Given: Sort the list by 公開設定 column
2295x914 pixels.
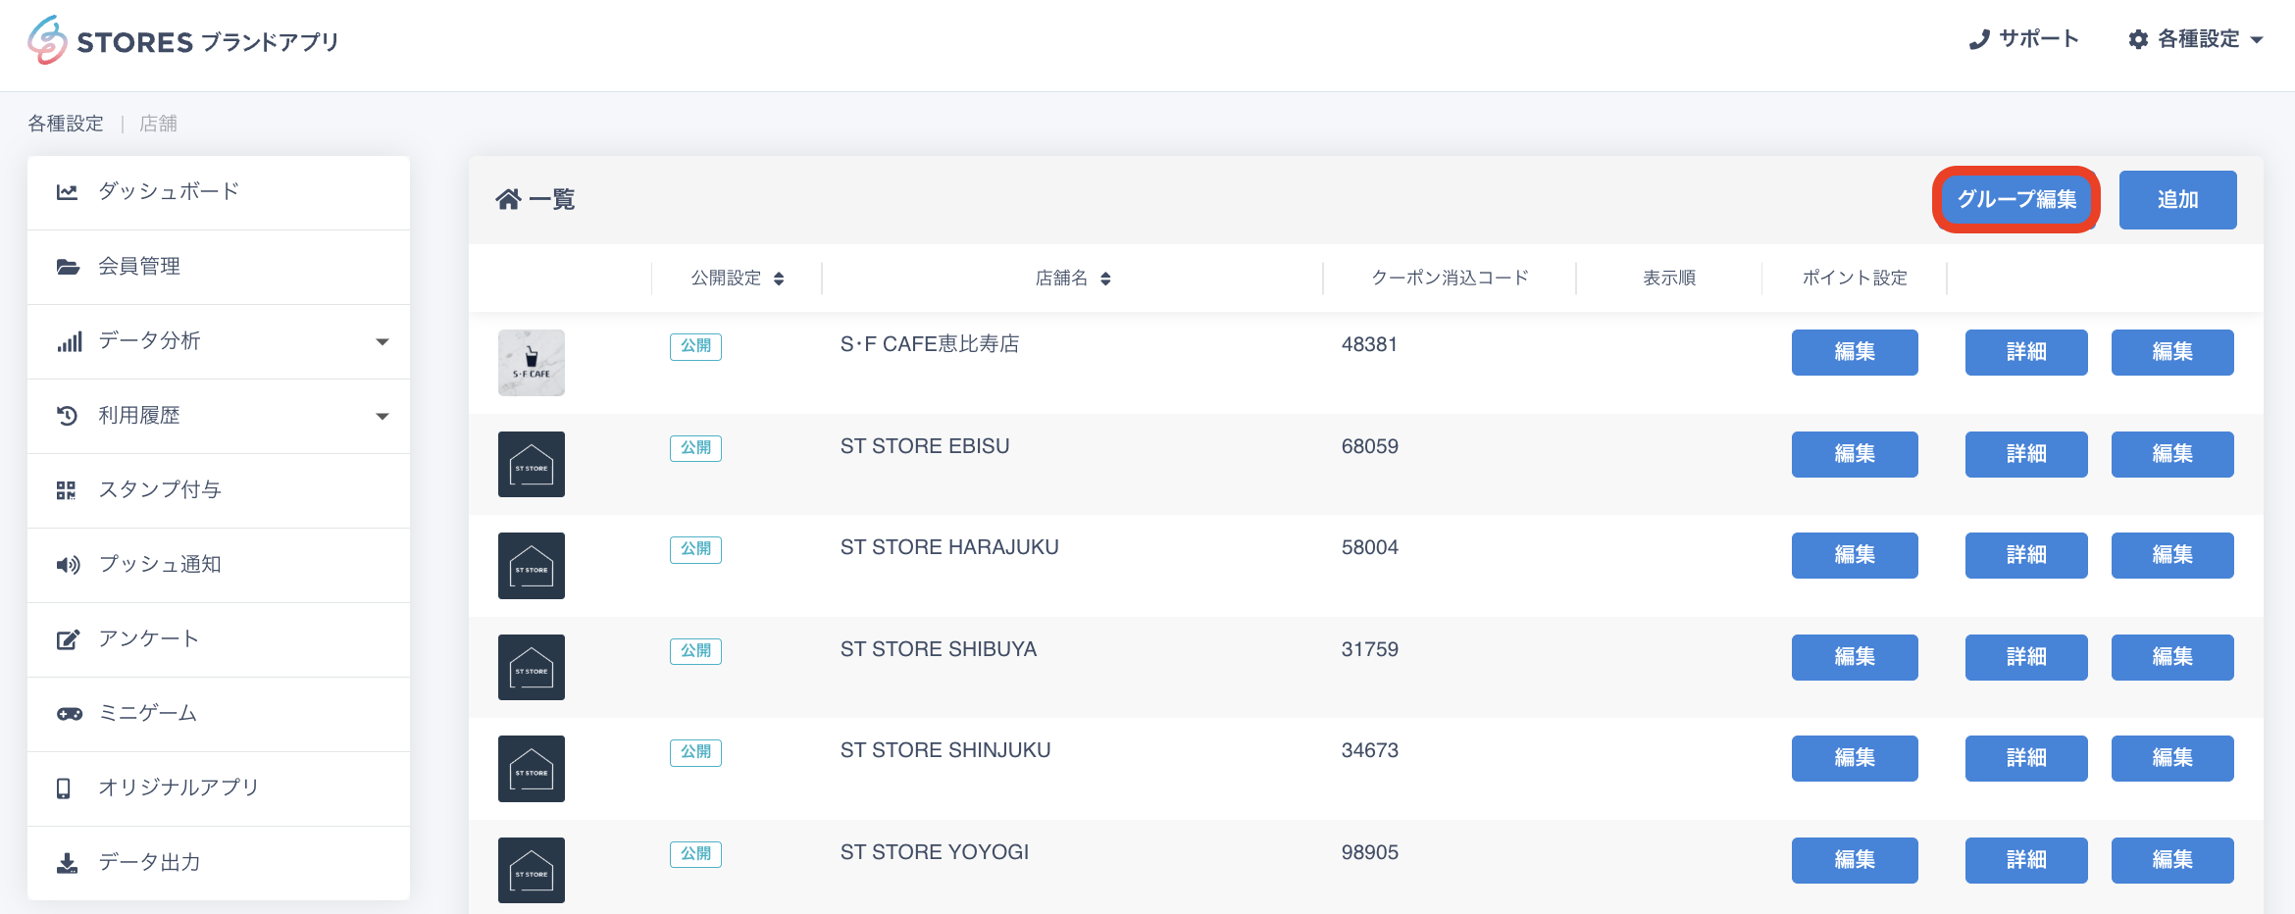Looking at the screenshot, I should (x=737, y=279).
